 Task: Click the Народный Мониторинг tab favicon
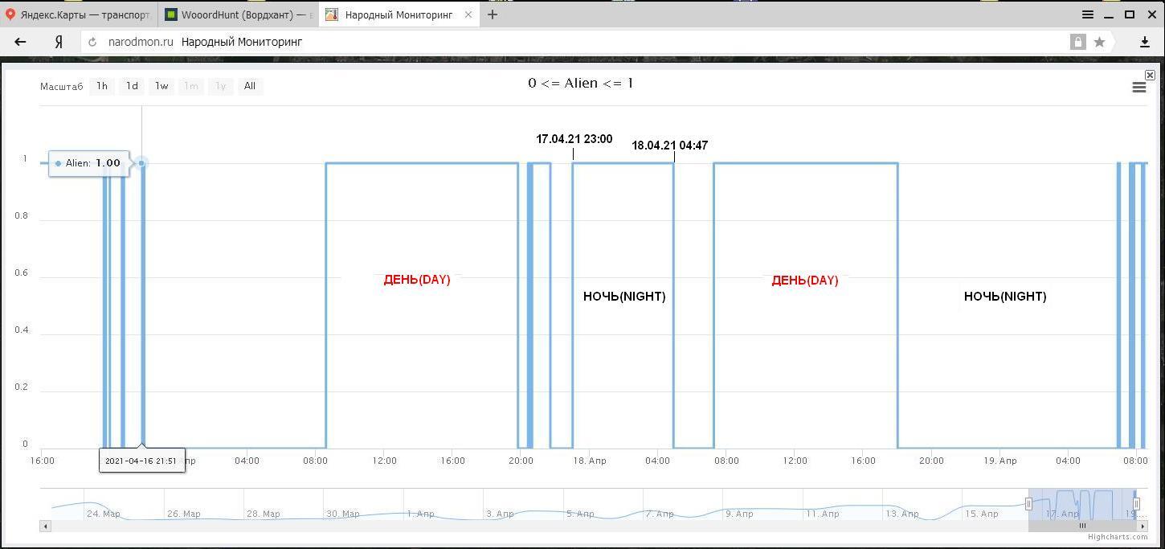click(x=331, y=14)
